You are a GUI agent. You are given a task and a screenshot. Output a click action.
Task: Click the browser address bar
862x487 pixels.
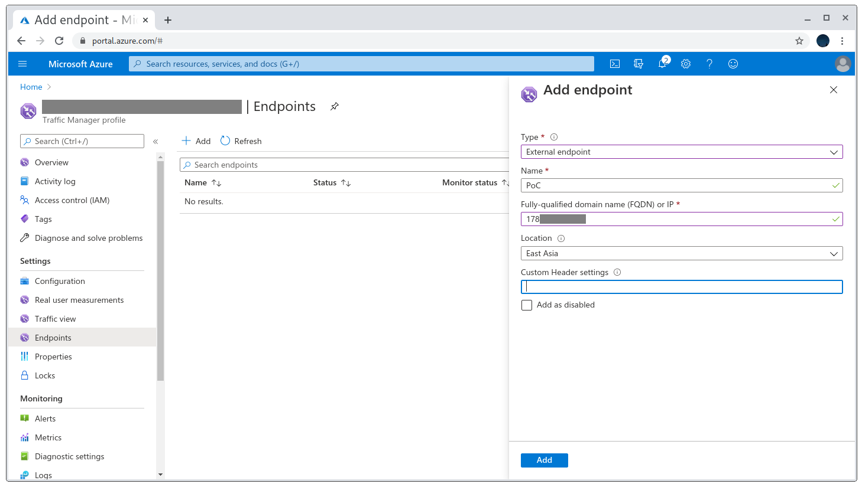438,41
